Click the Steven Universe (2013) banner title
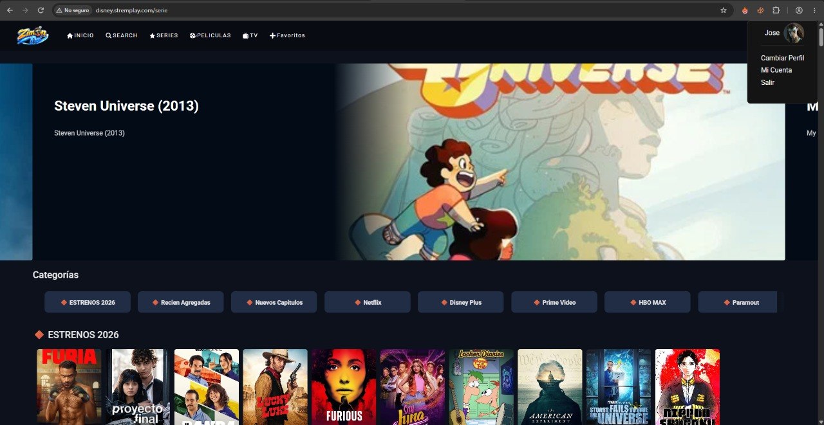The image size is (824, 425). 126,106
